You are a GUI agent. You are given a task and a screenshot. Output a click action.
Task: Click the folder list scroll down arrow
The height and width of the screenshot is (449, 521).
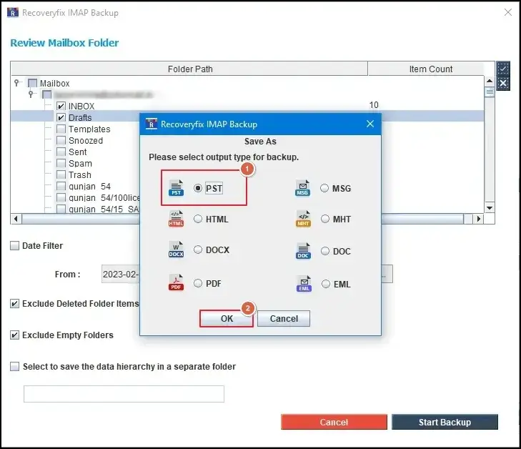pyautogui.click(x=490, y=208)
